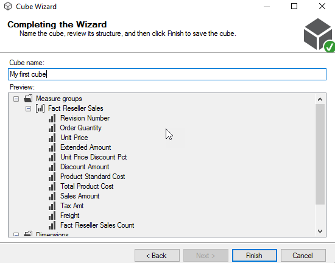Click the Measure groups folder icon

point(28,99)
